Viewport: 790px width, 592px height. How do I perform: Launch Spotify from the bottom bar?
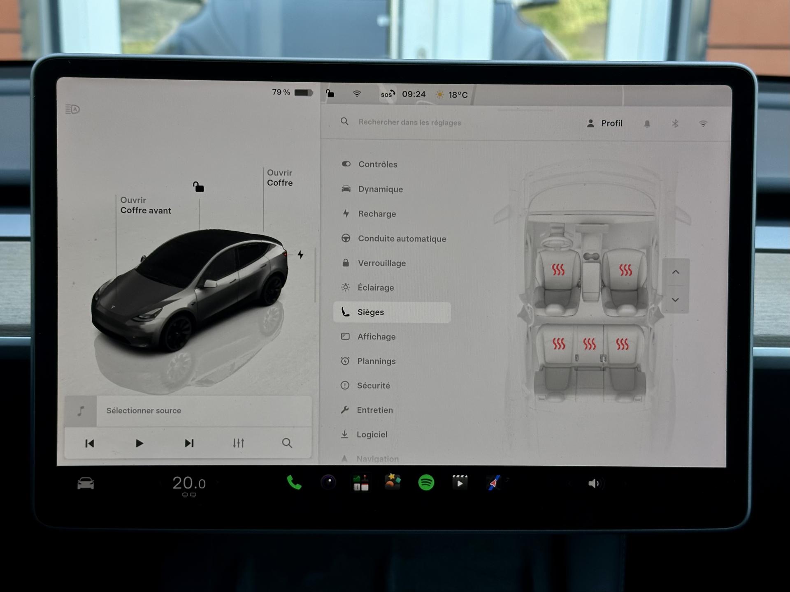point(426,482)
